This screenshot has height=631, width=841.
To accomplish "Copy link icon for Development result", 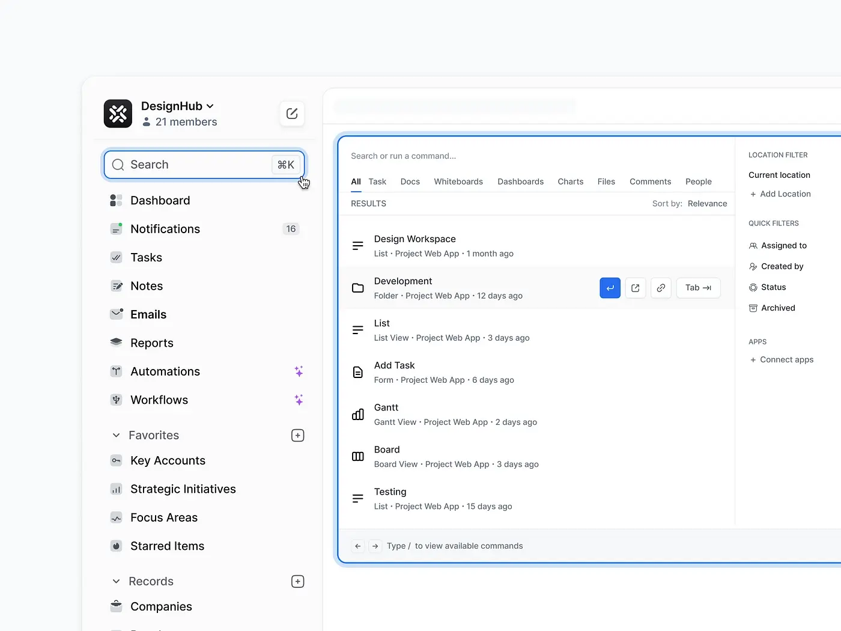I will [661, 288].
